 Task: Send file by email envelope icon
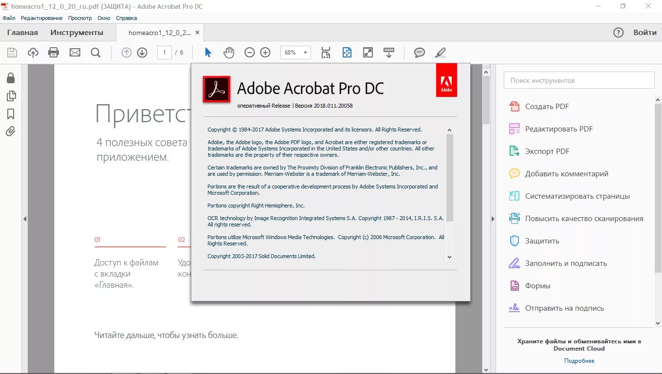click(x=75, y=53)
